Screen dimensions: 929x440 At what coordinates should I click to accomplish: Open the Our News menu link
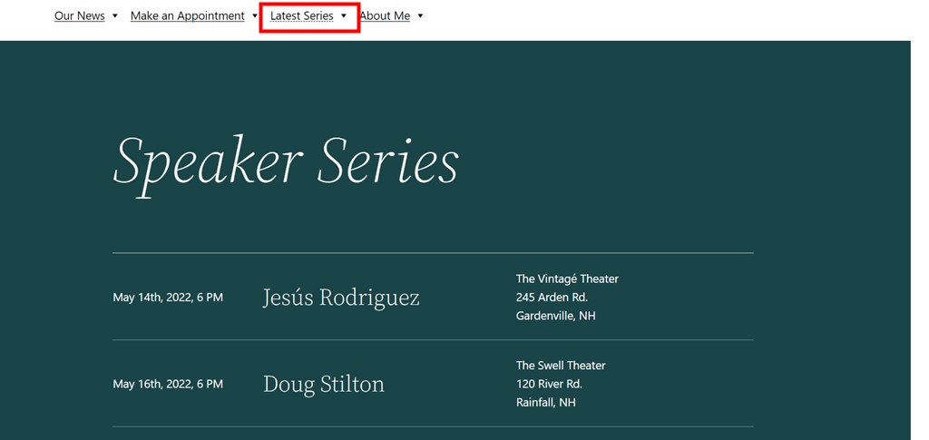(x=80, y=16)
